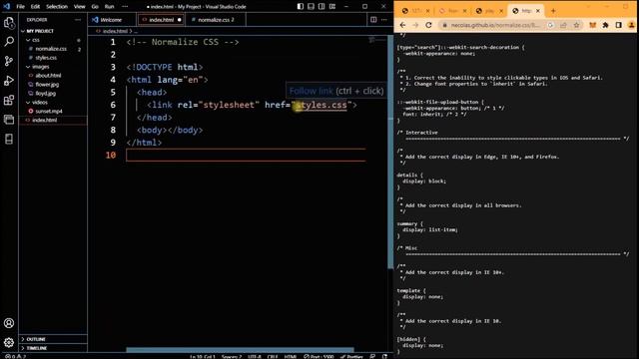
Task: Click the index.html breadcrumb
Action: [x=115, y=31]
